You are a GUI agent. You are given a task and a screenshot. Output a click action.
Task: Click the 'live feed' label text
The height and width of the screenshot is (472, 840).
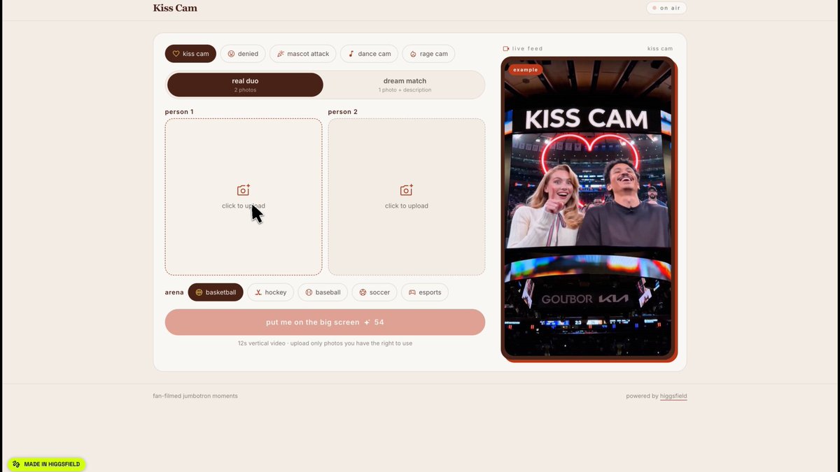click(528, 49)
